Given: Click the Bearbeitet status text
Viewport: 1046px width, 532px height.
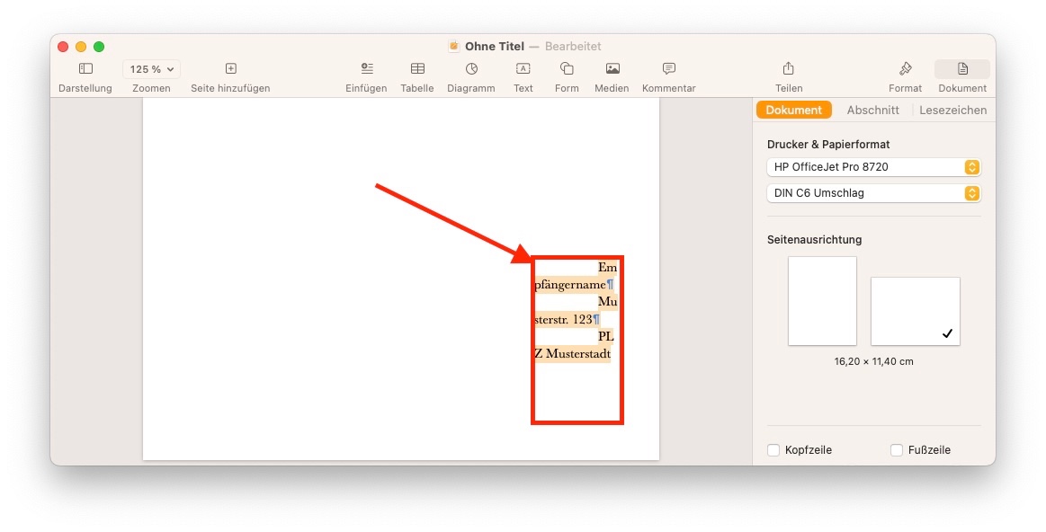Looking at the screenshot, I should pyautogui.click(x=573, y=46).
